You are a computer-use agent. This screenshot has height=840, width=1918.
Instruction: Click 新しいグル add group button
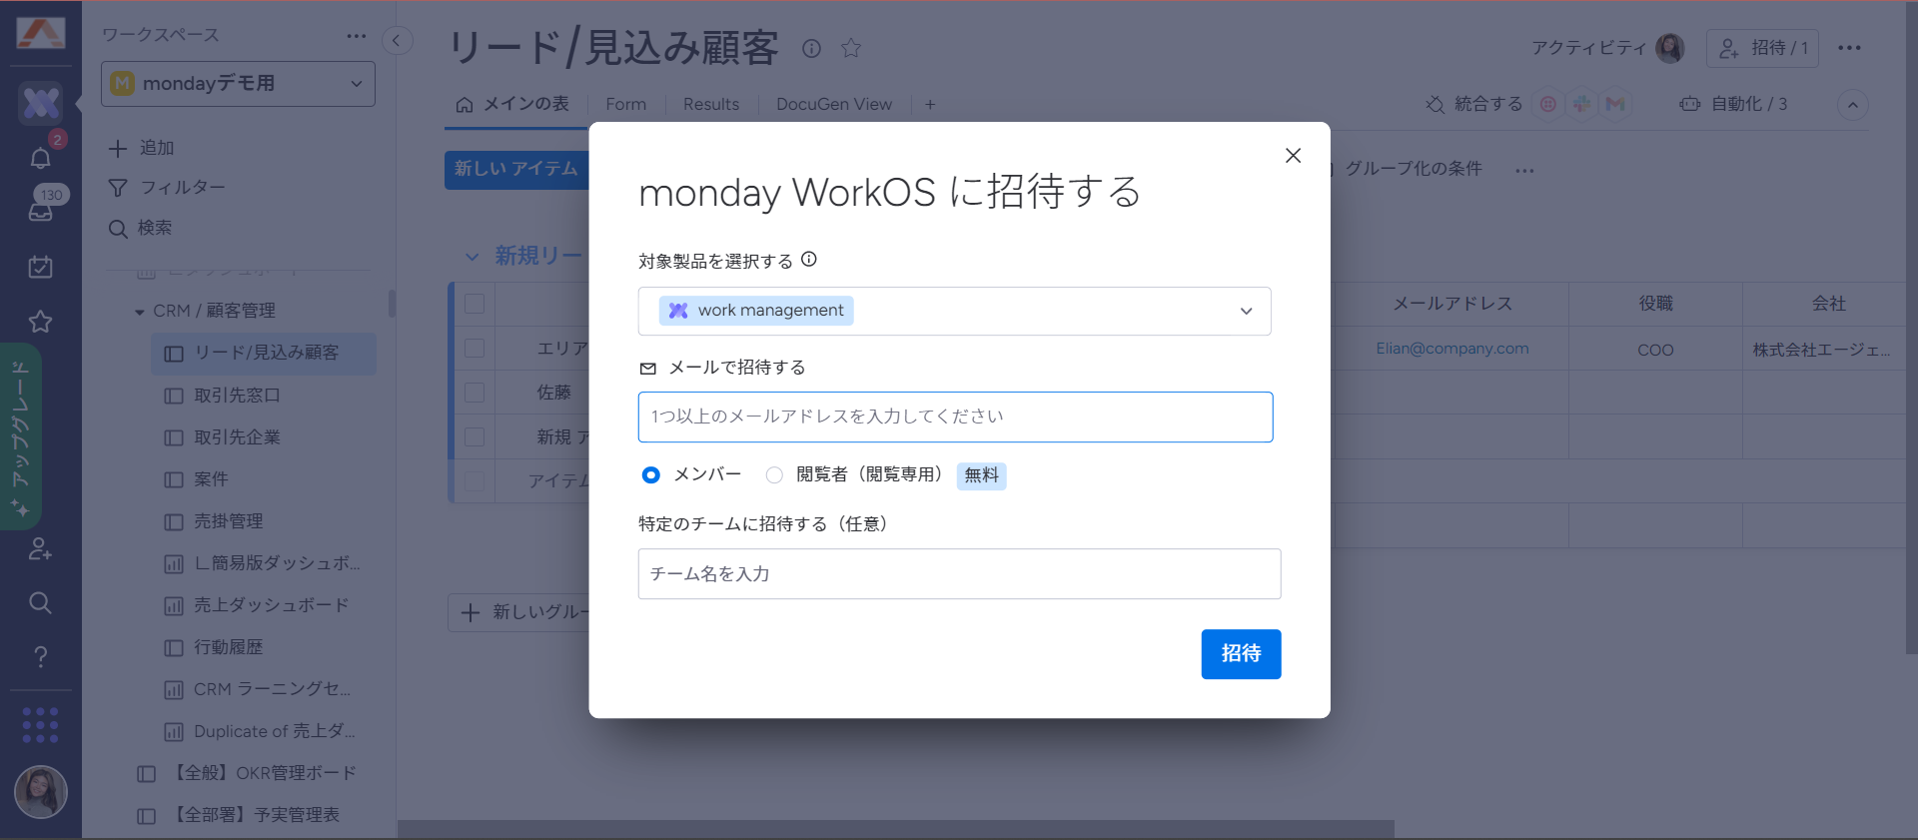(x=519, y=612)
